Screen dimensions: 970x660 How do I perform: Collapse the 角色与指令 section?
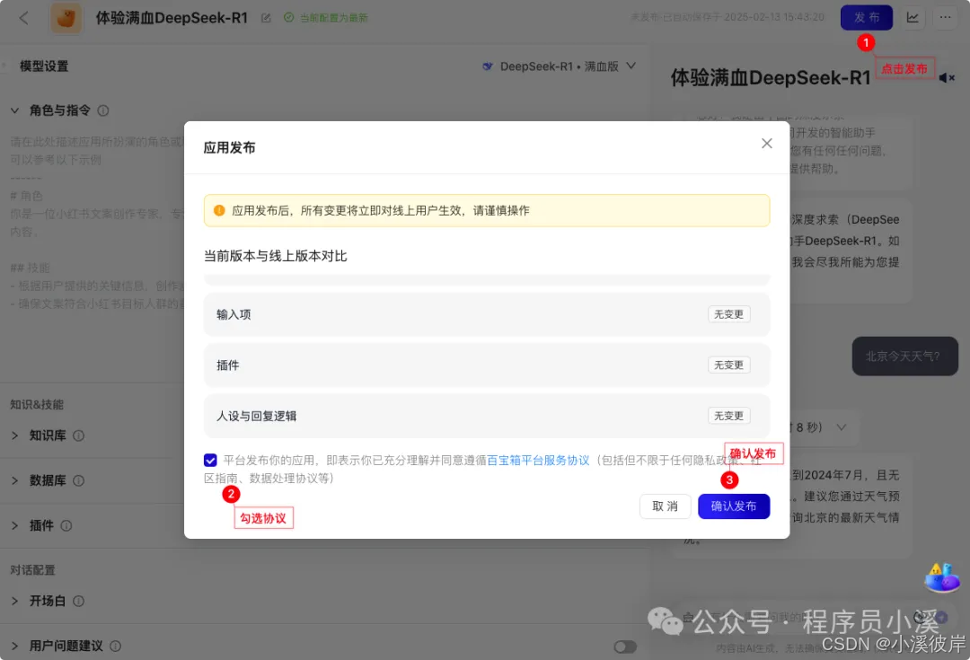(15, 110)
